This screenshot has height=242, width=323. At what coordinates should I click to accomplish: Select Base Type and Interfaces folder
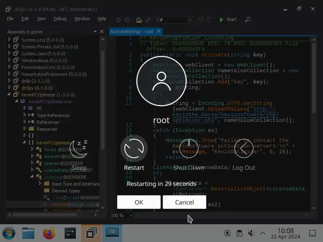click(76, 184)
